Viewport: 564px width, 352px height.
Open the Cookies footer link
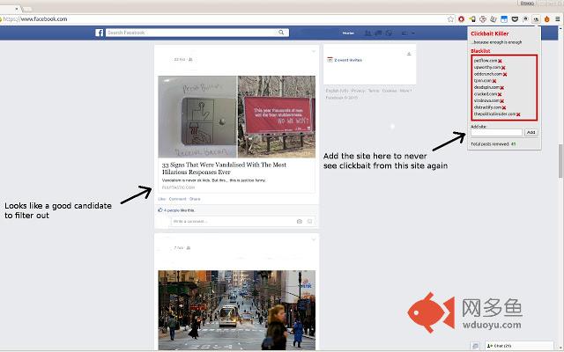(x=390, y=91)
